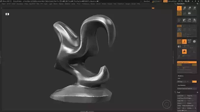200x112 pixels.
Task: Open the Preferences menu
Action: [86, 4]
